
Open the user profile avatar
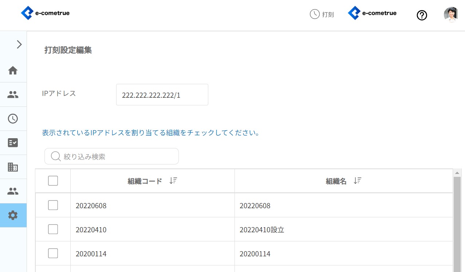[x=450, y=15]
